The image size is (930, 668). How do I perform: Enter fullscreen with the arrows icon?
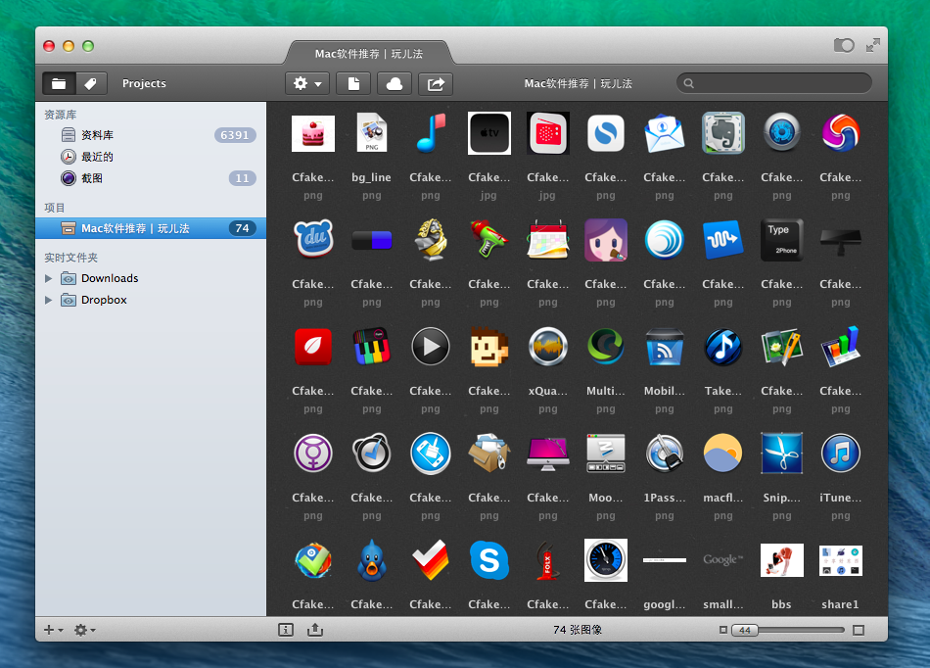point(873,45)
